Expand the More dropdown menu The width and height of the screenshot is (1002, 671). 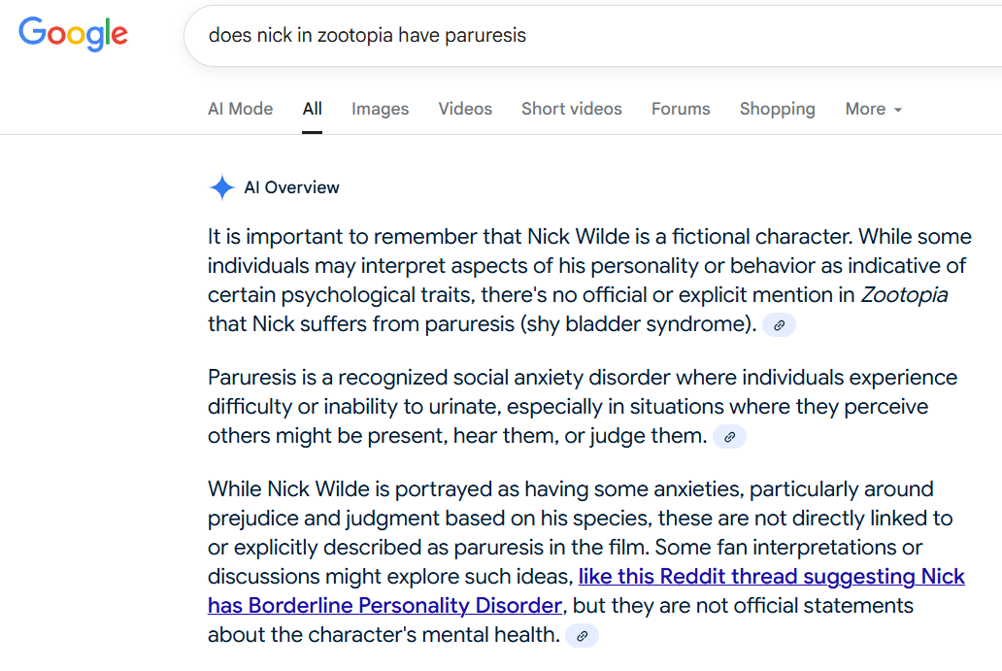(x=874, y=109)
